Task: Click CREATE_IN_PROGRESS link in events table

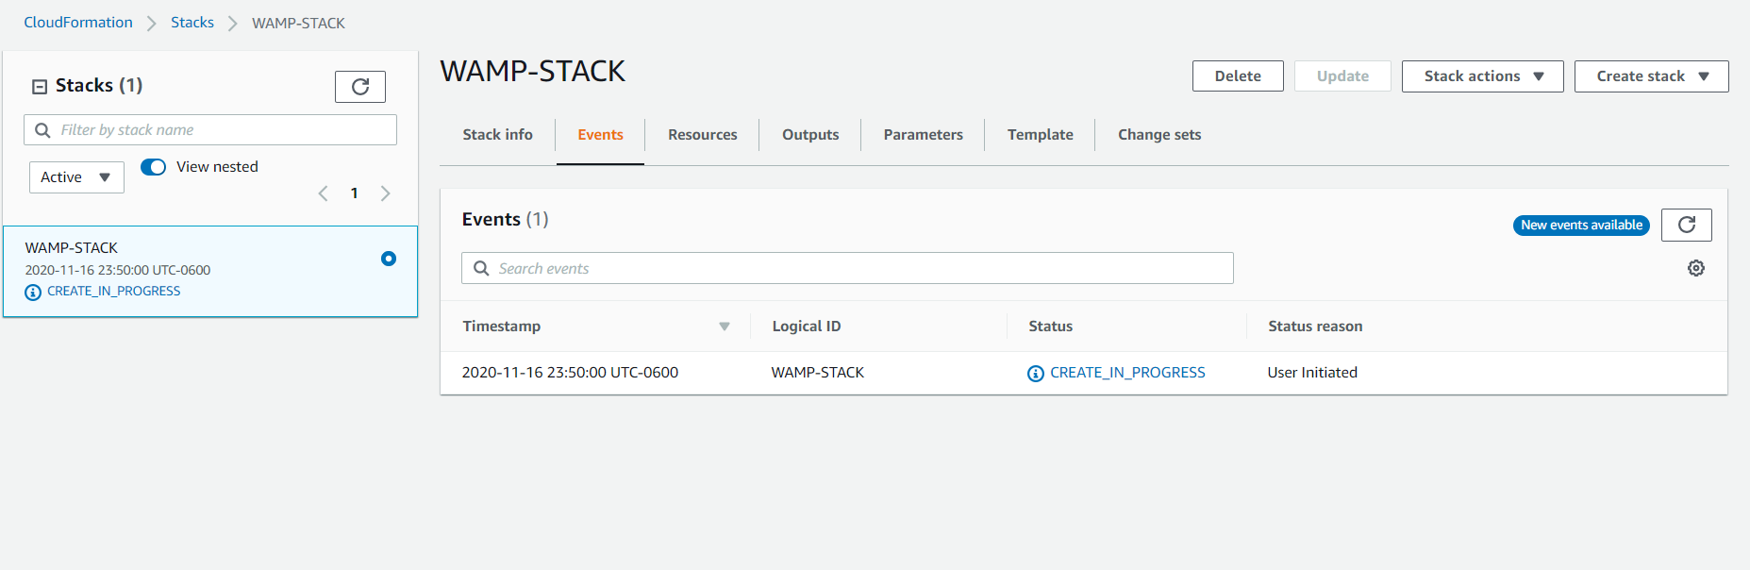Action: coord(1127,373)
